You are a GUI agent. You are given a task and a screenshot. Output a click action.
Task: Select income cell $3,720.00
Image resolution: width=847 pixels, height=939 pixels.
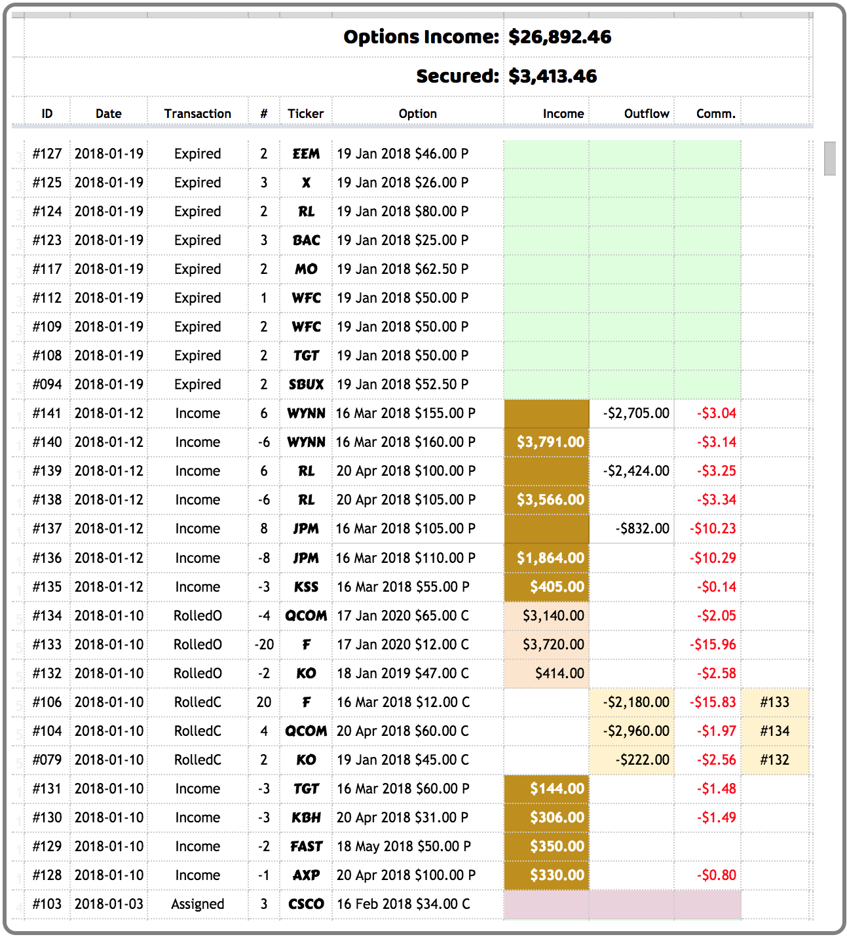pyautogui.click(x=547, y=645)
